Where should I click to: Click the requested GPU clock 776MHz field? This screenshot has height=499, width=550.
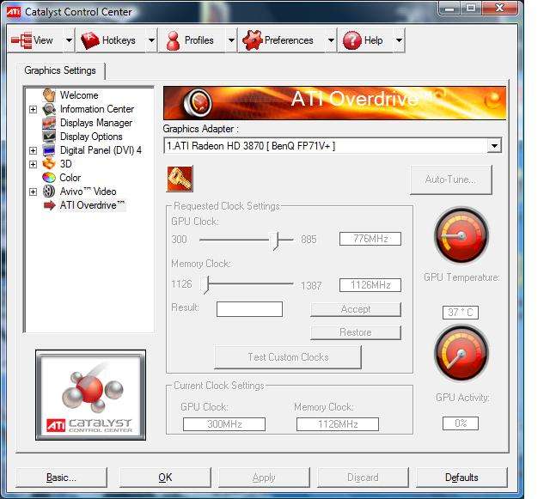(370, 239)
